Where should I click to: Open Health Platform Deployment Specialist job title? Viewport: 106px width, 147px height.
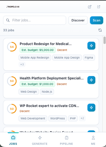[x=51, y=78]
